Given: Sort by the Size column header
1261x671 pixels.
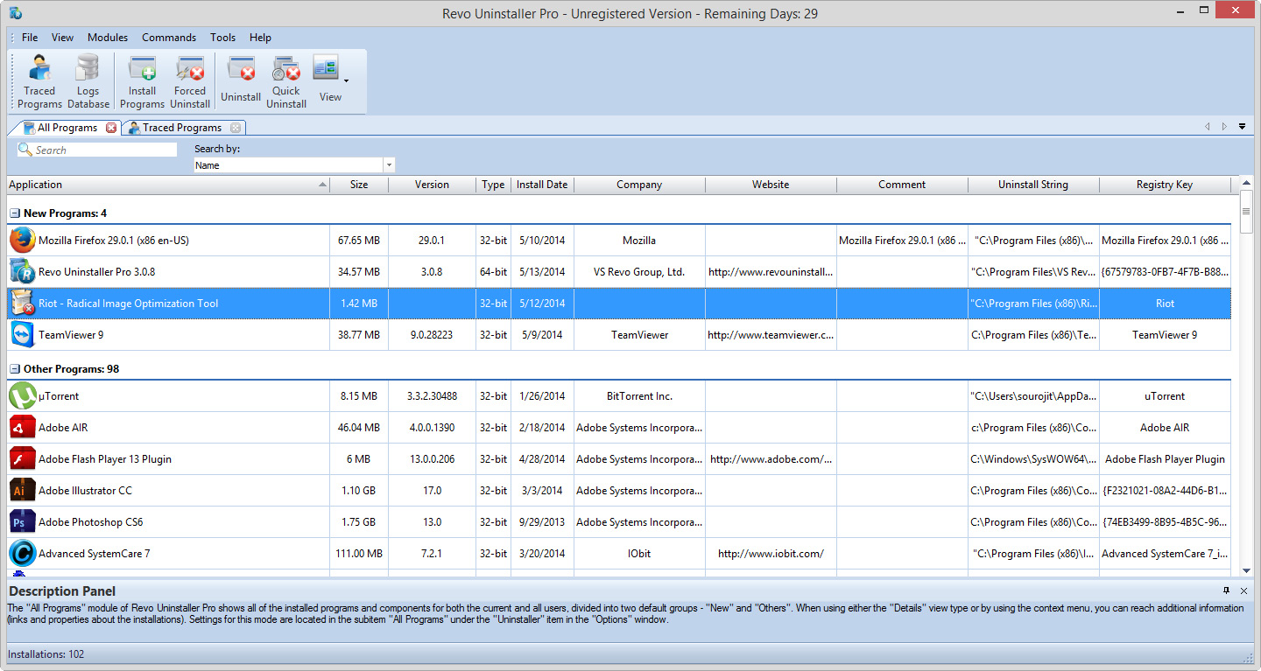Looking at the screenshot, I should coord(359,185).
